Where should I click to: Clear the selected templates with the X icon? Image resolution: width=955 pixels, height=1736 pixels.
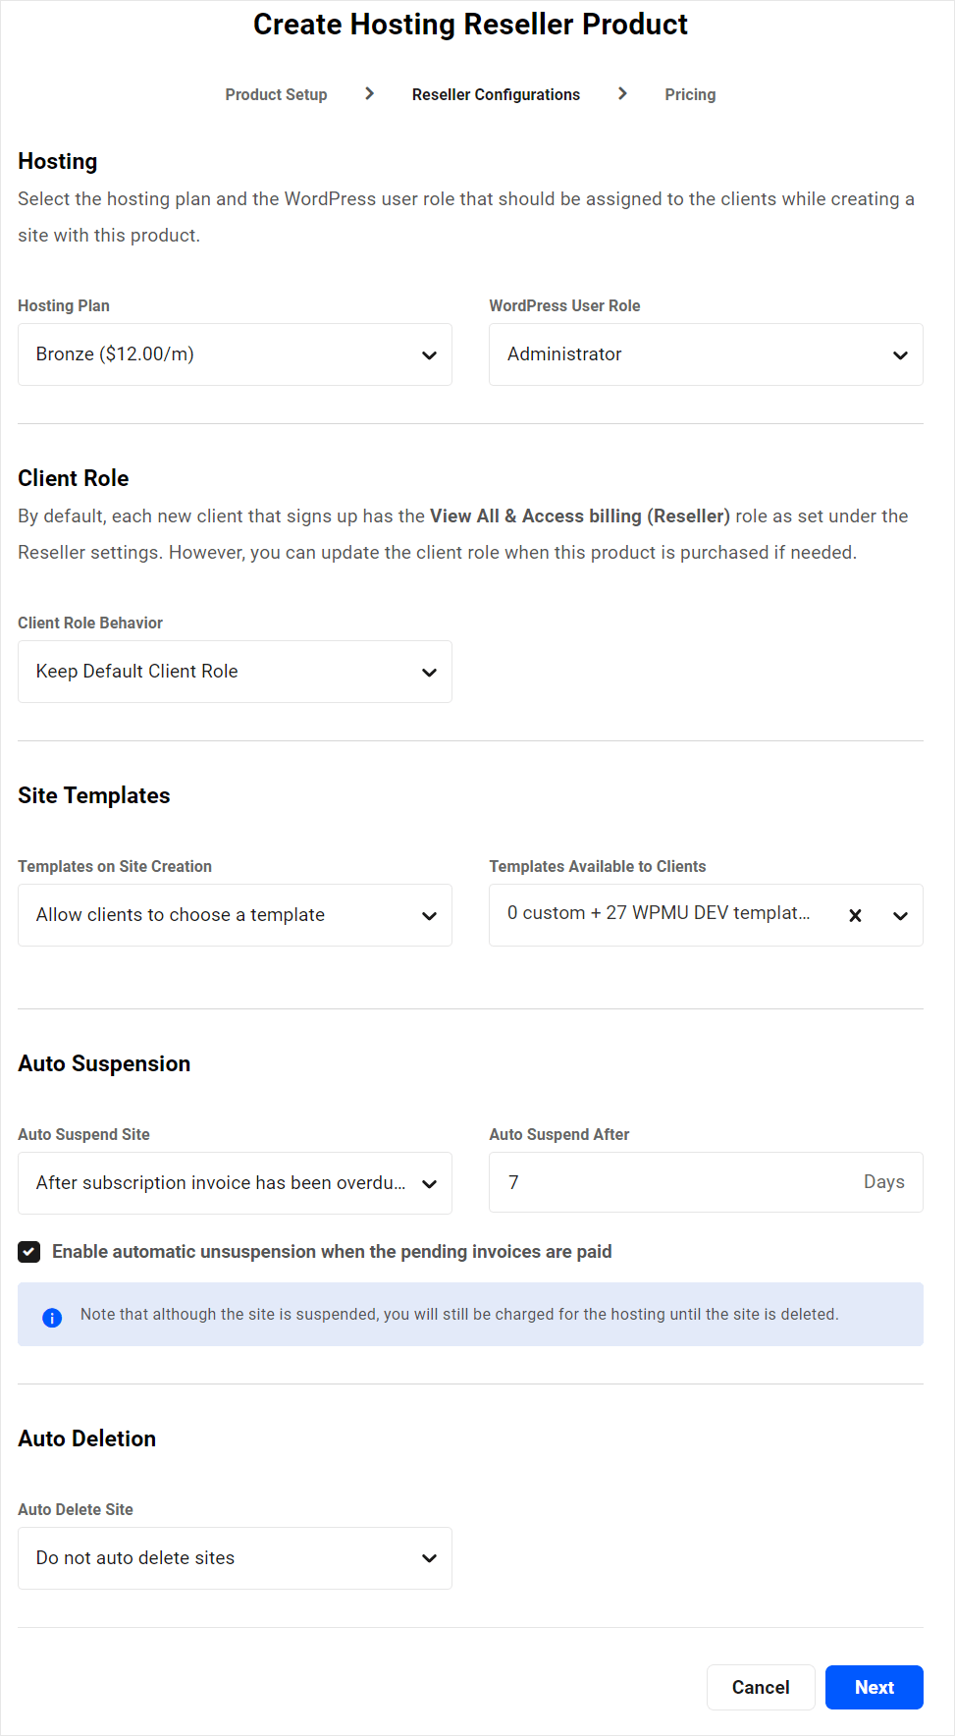point(855,915)
